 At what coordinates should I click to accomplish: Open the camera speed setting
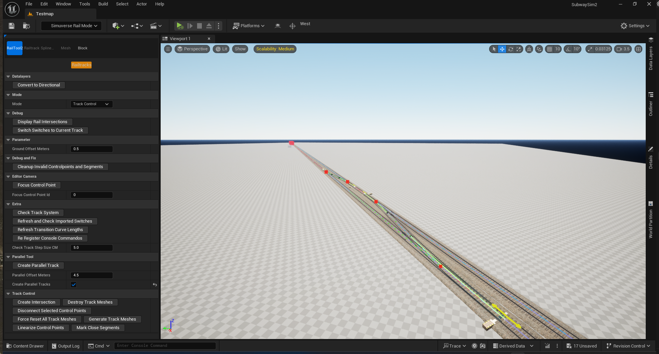click(x=623, y=49)
